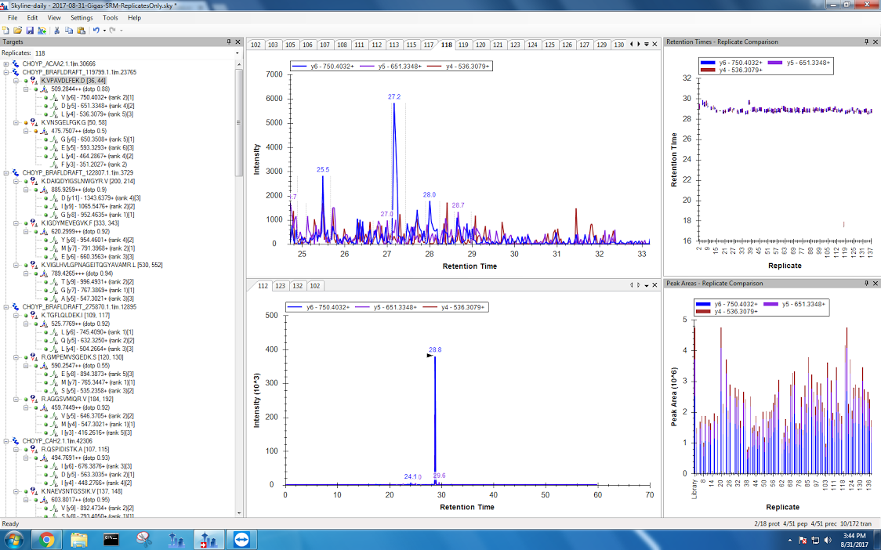Click the New Document toolbar icon
This screenshot has height=550, width=881.
click(x=6, y=30)
